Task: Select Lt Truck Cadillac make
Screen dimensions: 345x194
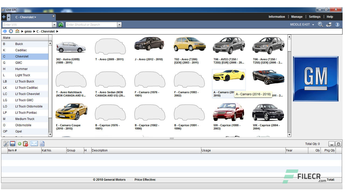Action: [25, 88]
